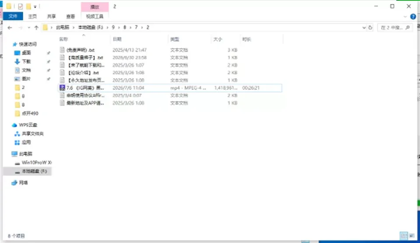Open the blue Help question mark icon
The height and width of the screenshot is (243, 420).
(x=413, y=17)
